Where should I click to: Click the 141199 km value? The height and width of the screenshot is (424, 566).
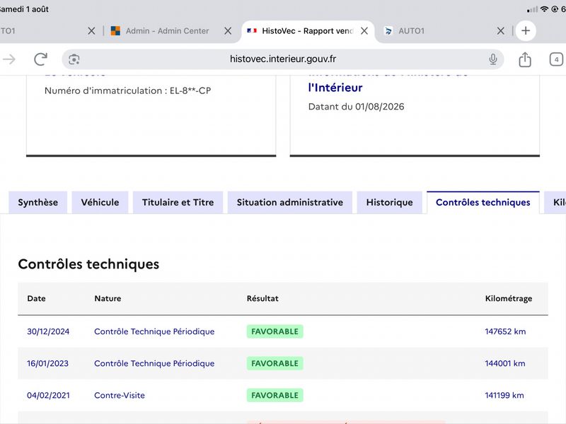click(x=504, y=395)
